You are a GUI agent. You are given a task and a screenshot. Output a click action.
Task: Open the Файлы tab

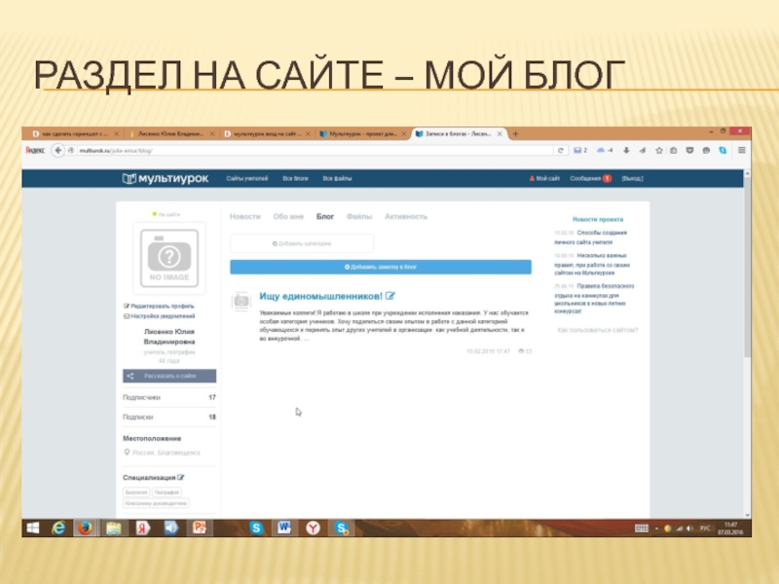click(358, 216)
